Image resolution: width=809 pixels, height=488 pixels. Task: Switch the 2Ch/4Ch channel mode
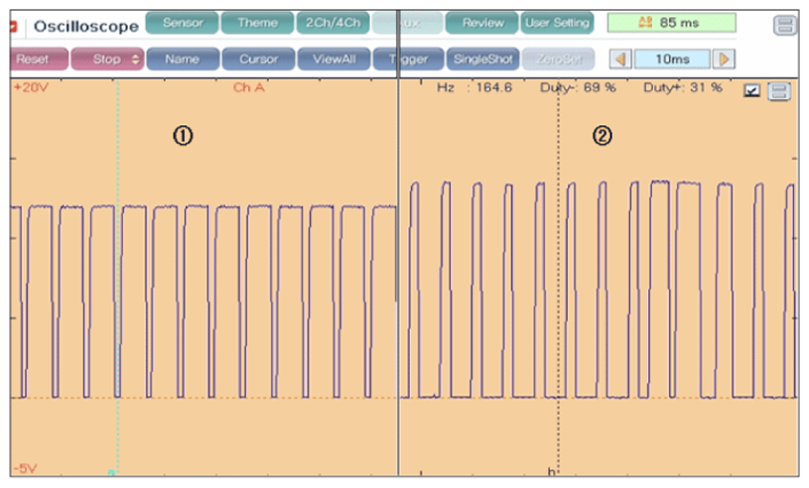click(333, 23)
